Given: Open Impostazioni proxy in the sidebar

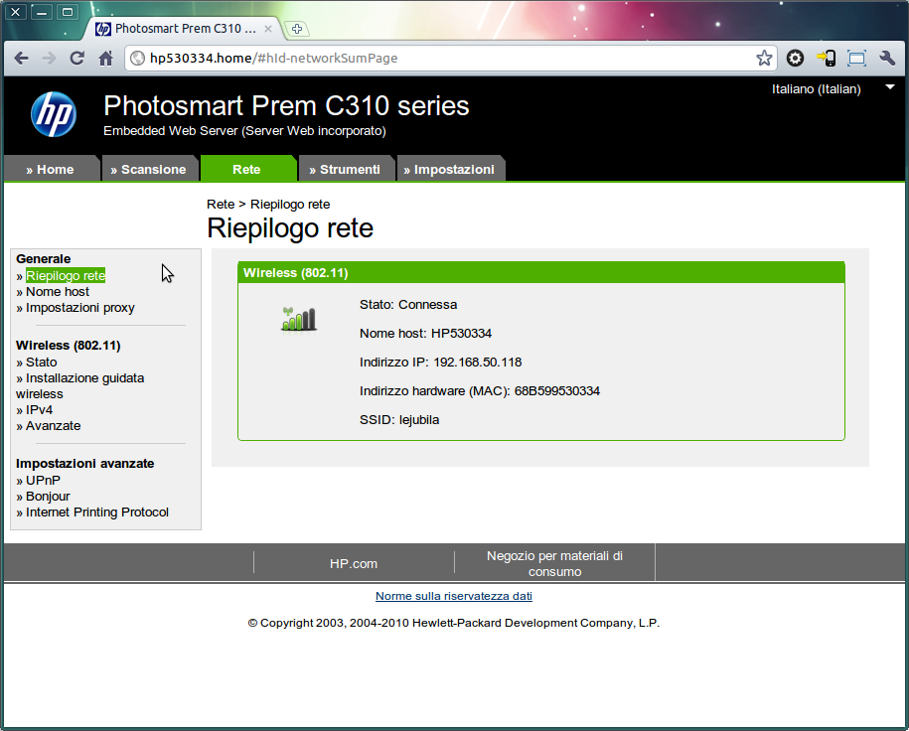Looking at the screenshot, I should click(x=80, y=308).
